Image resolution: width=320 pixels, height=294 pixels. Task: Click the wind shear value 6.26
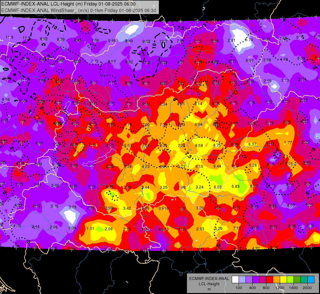(x=253, y=165)
